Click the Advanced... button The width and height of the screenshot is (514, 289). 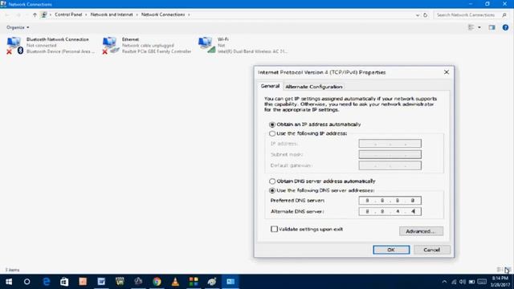click(421, 231)
